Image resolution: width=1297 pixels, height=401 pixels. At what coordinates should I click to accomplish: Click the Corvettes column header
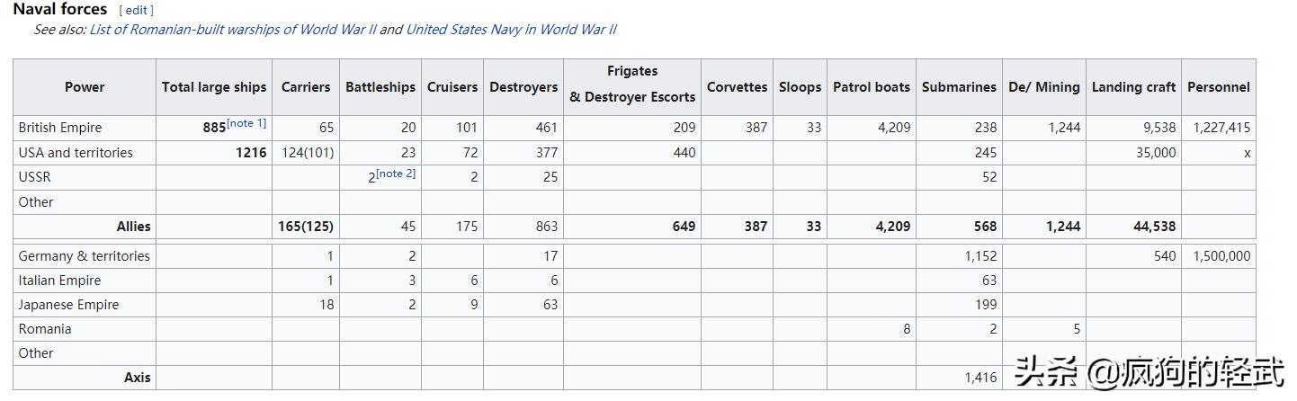click(x=737, y=87)
